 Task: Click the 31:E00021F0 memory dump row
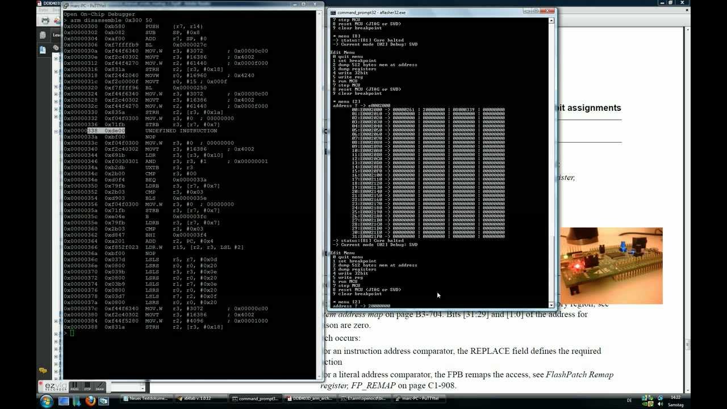coord(428,236)
